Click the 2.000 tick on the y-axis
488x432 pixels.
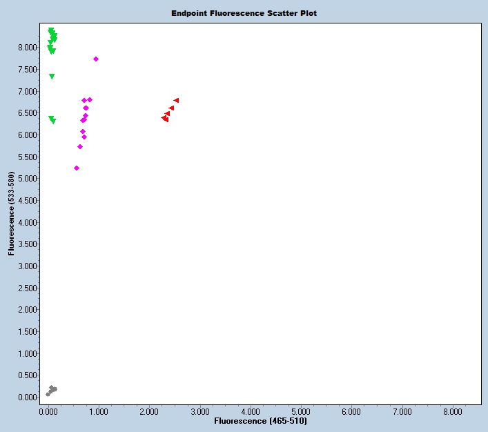pos(28,310)
